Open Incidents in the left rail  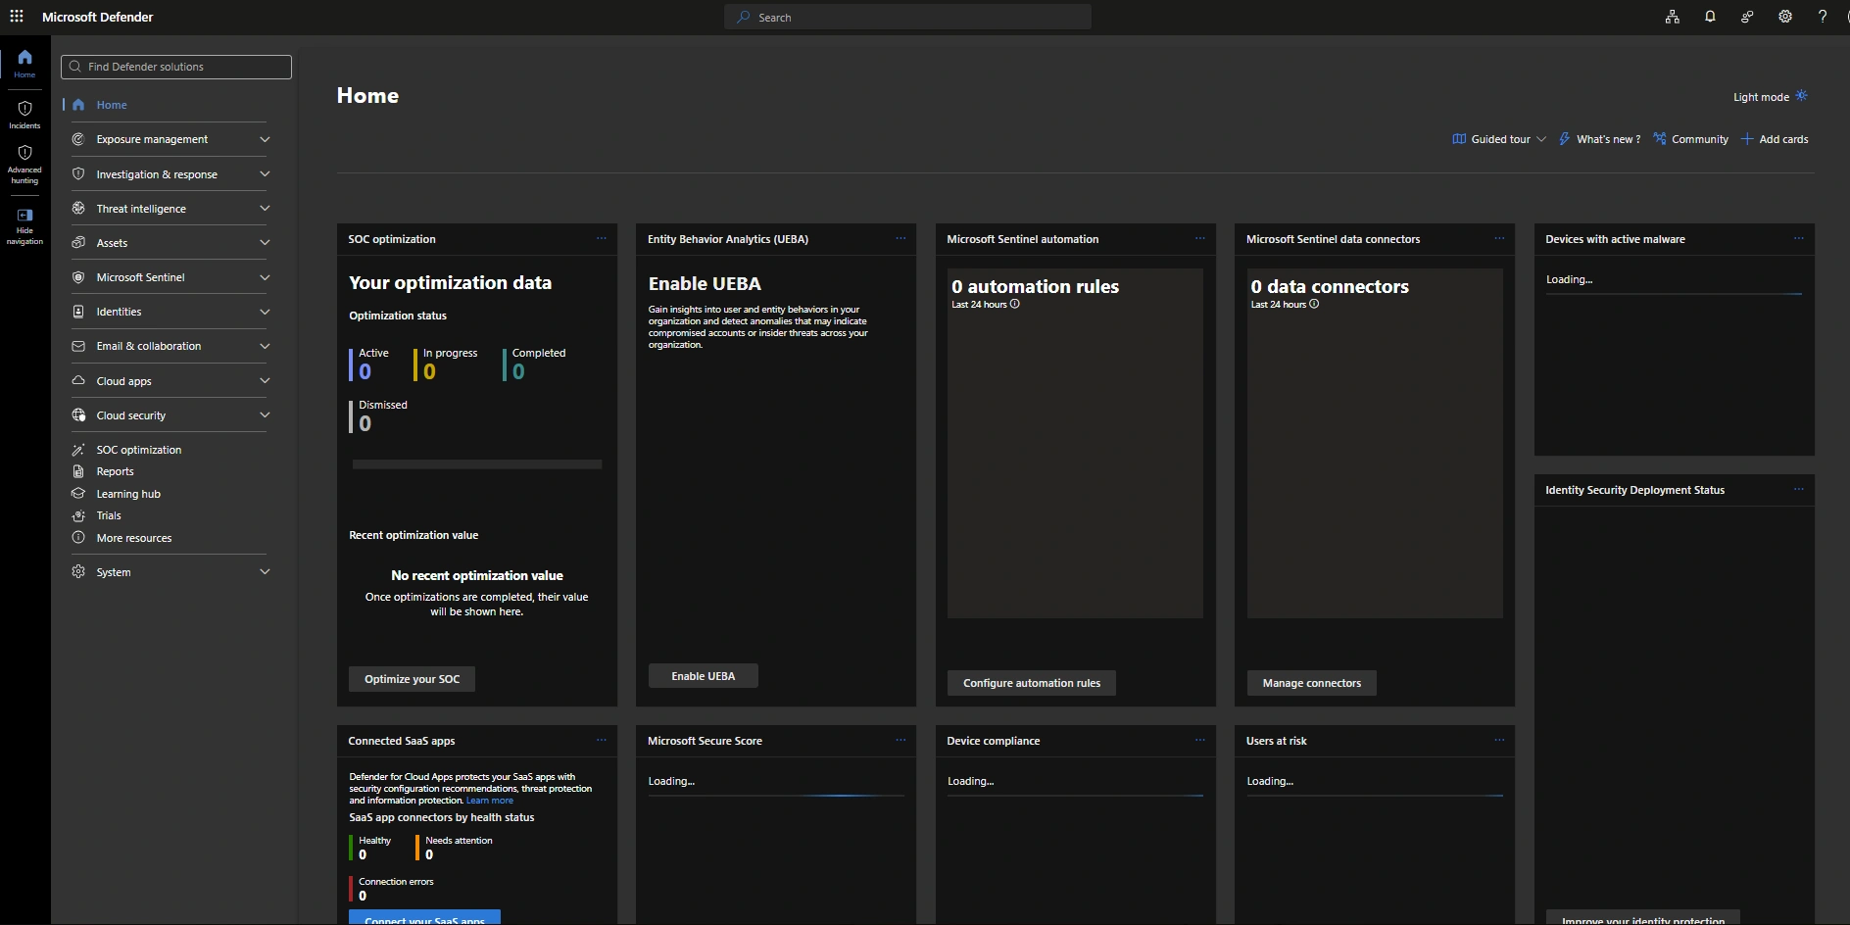24,115
